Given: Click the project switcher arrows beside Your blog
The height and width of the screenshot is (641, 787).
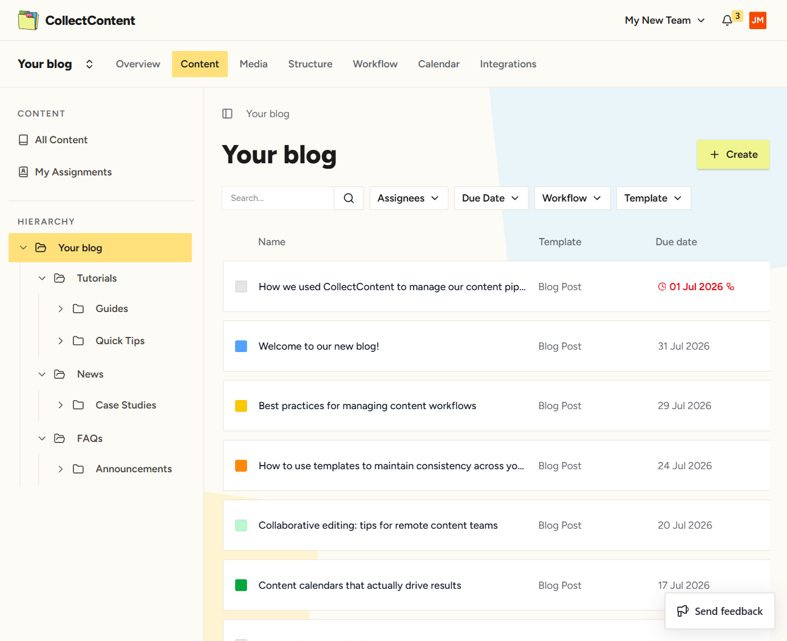Looking at the screenshot, I should click(89, 64).
